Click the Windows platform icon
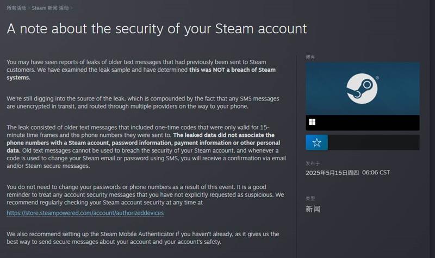The height and width of the screenshot is (258, 435). coord(312,122)
